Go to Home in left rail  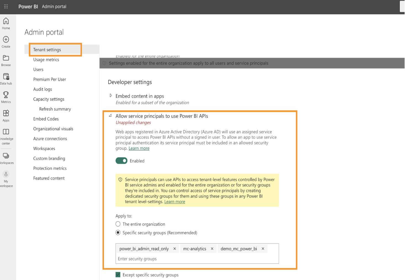tap(6, 23)
